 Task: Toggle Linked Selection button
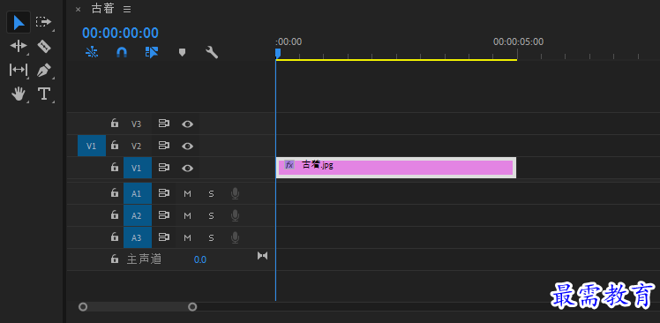tap(152, 52)
